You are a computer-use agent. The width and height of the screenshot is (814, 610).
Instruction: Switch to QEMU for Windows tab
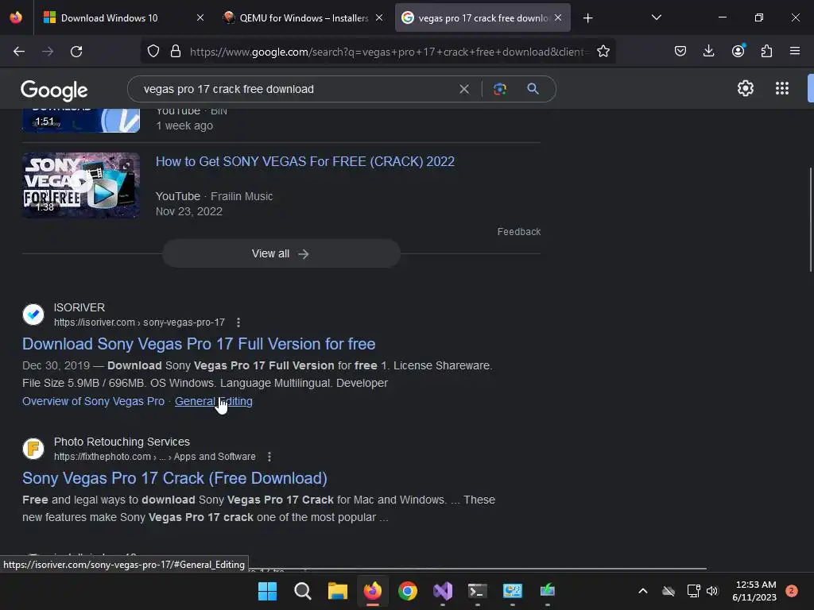point(304,18)
